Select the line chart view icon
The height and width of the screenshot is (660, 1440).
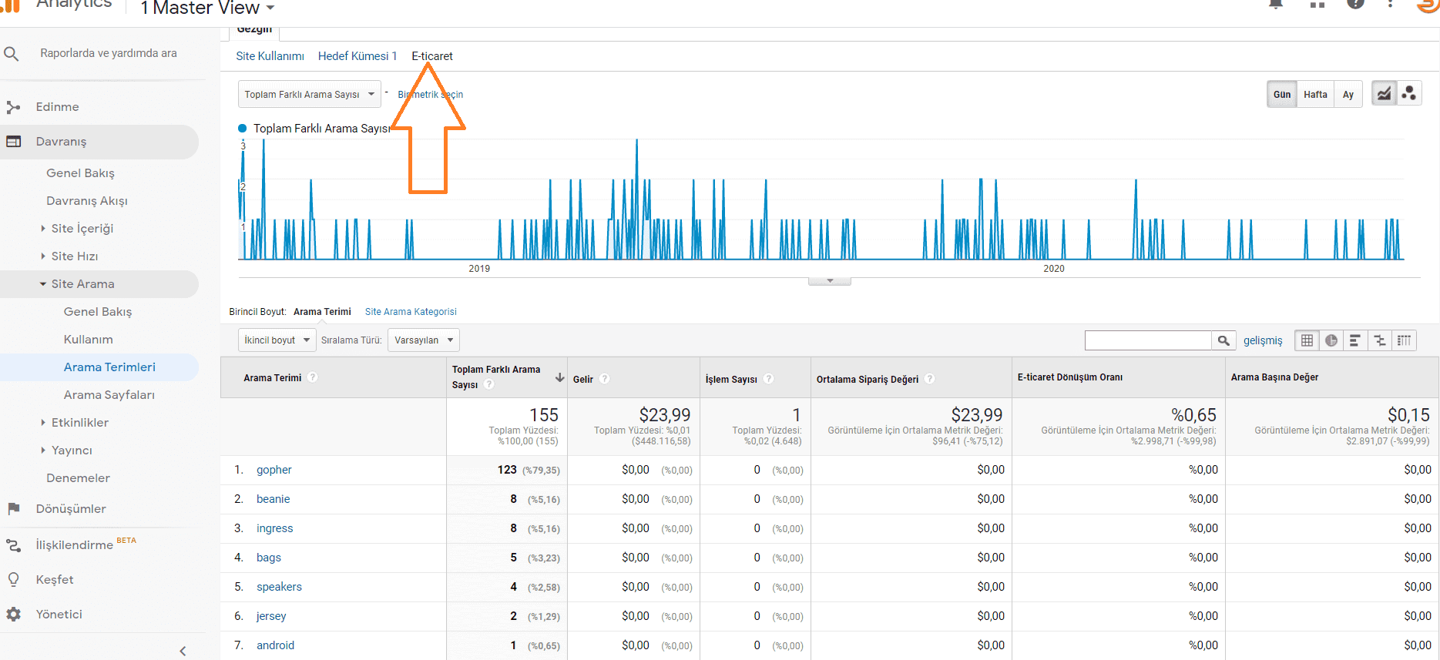tap(1384, 94)
